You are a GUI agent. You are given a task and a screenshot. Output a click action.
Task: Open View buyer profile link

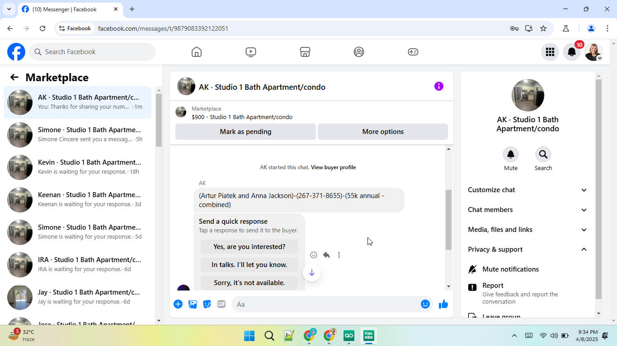tap(333, 167)
